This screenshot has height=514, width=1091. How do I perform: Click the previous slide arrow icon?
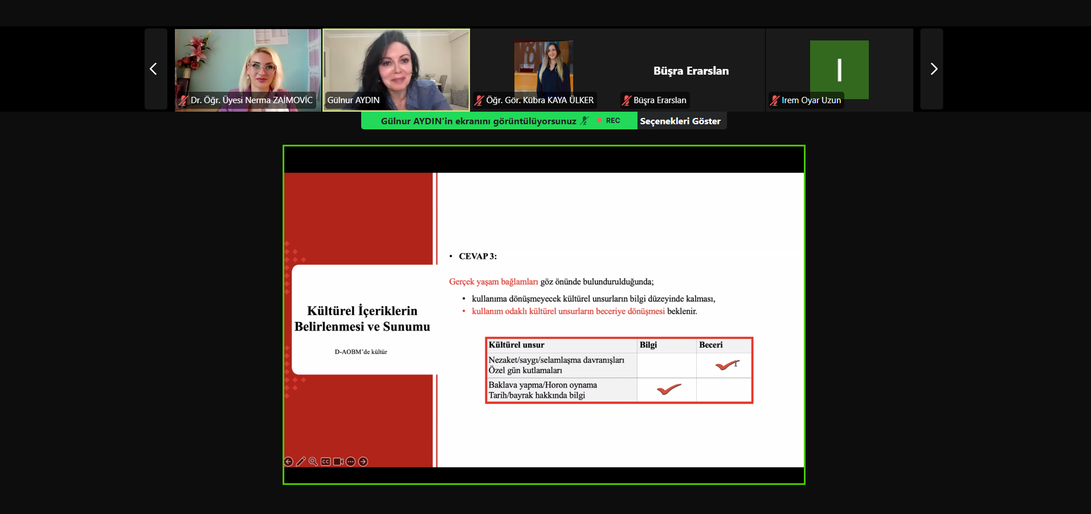pyautogui.click(x=289, y=462)
